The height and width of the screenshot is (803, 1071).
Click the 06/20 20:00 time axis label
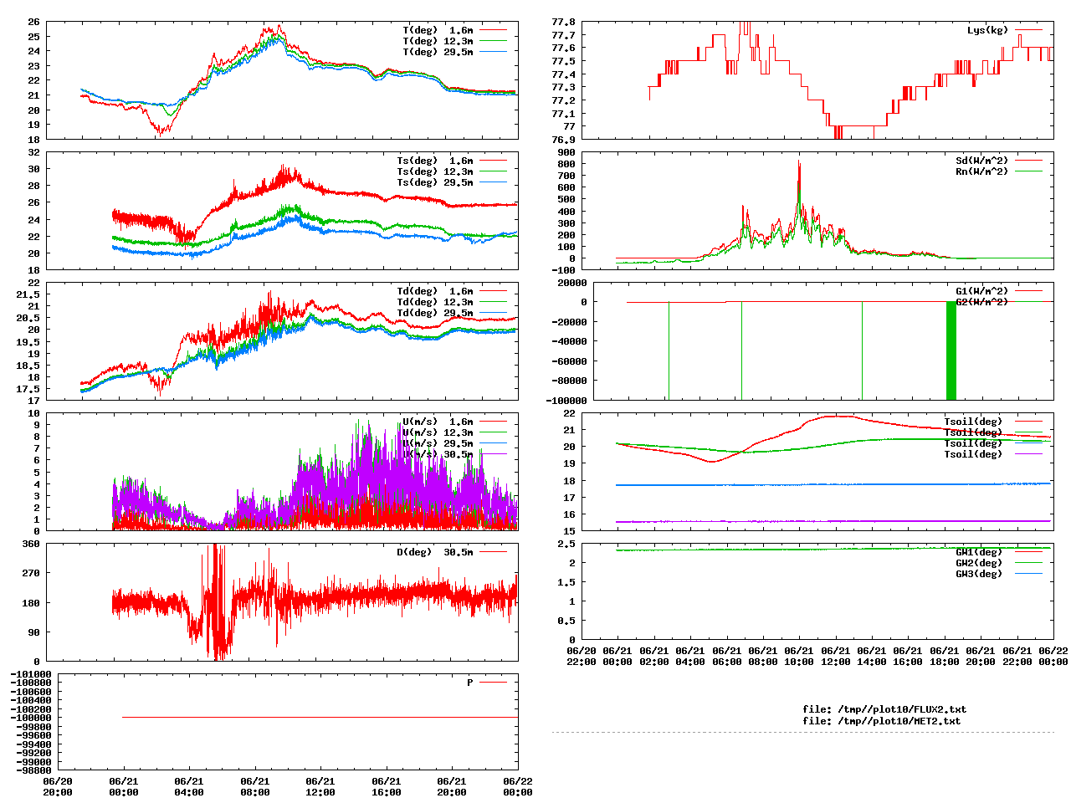coord(58,787)
